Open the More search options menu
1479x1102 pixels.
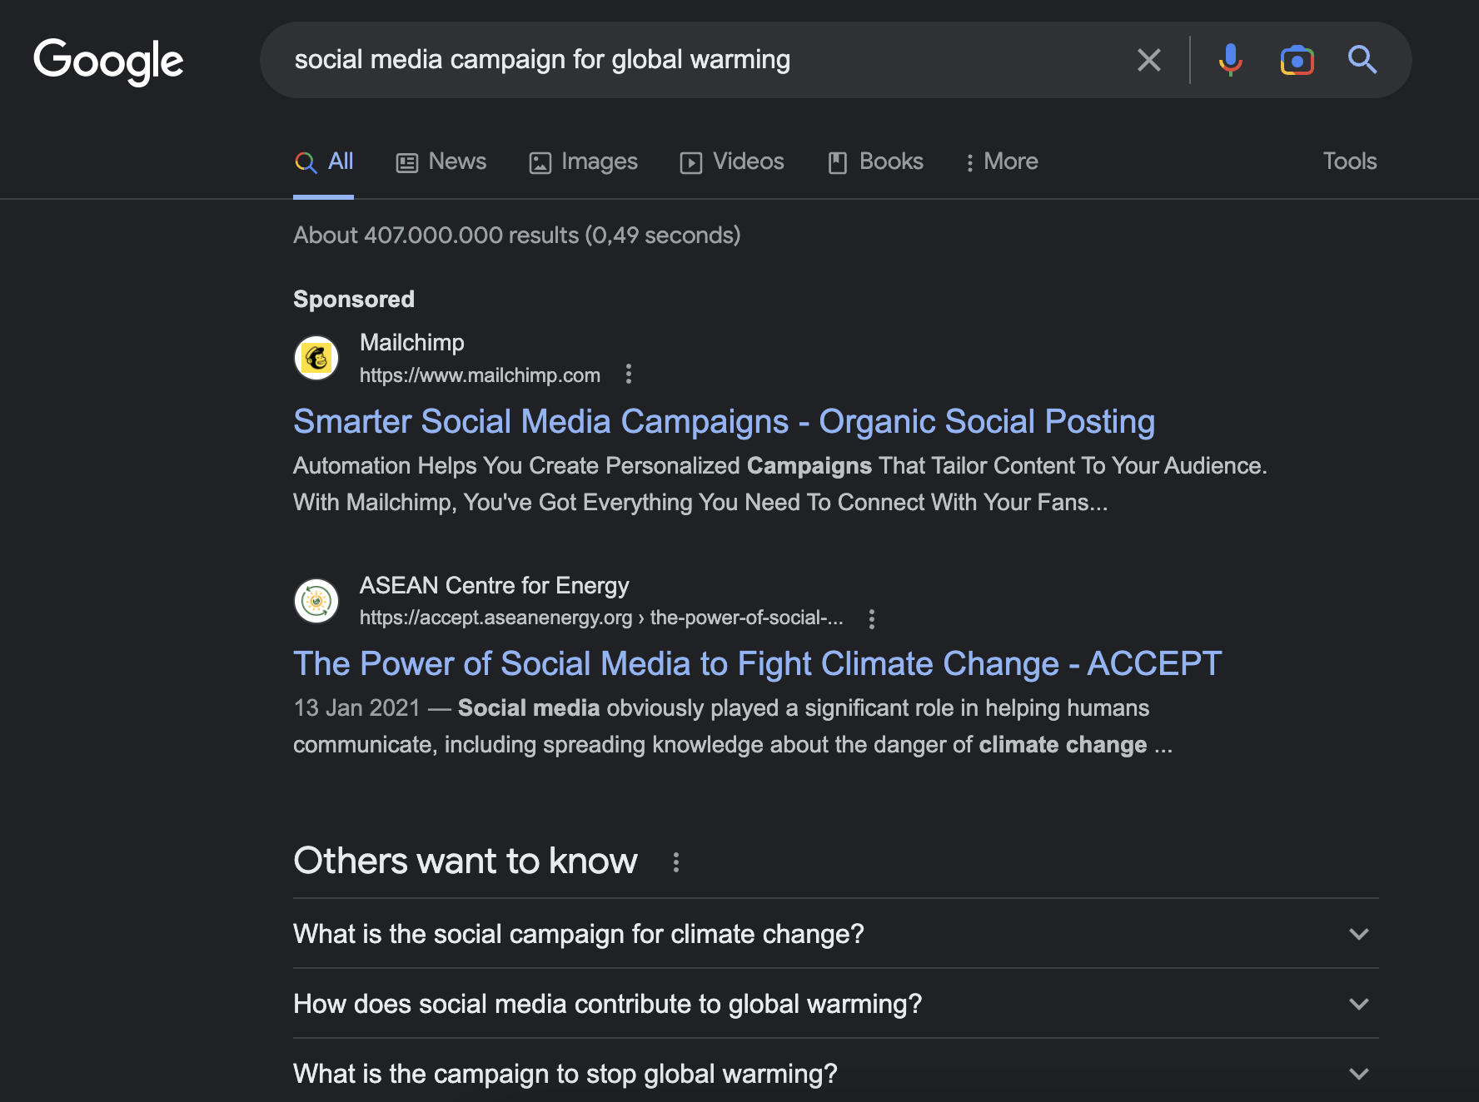point(1002,161)
